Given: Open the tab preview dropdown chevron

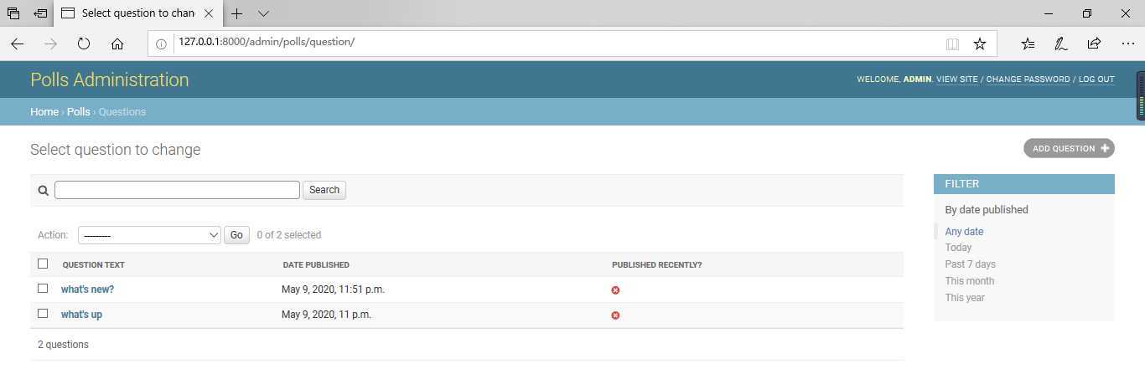Looking at the screenshot, I should [263, 13].
